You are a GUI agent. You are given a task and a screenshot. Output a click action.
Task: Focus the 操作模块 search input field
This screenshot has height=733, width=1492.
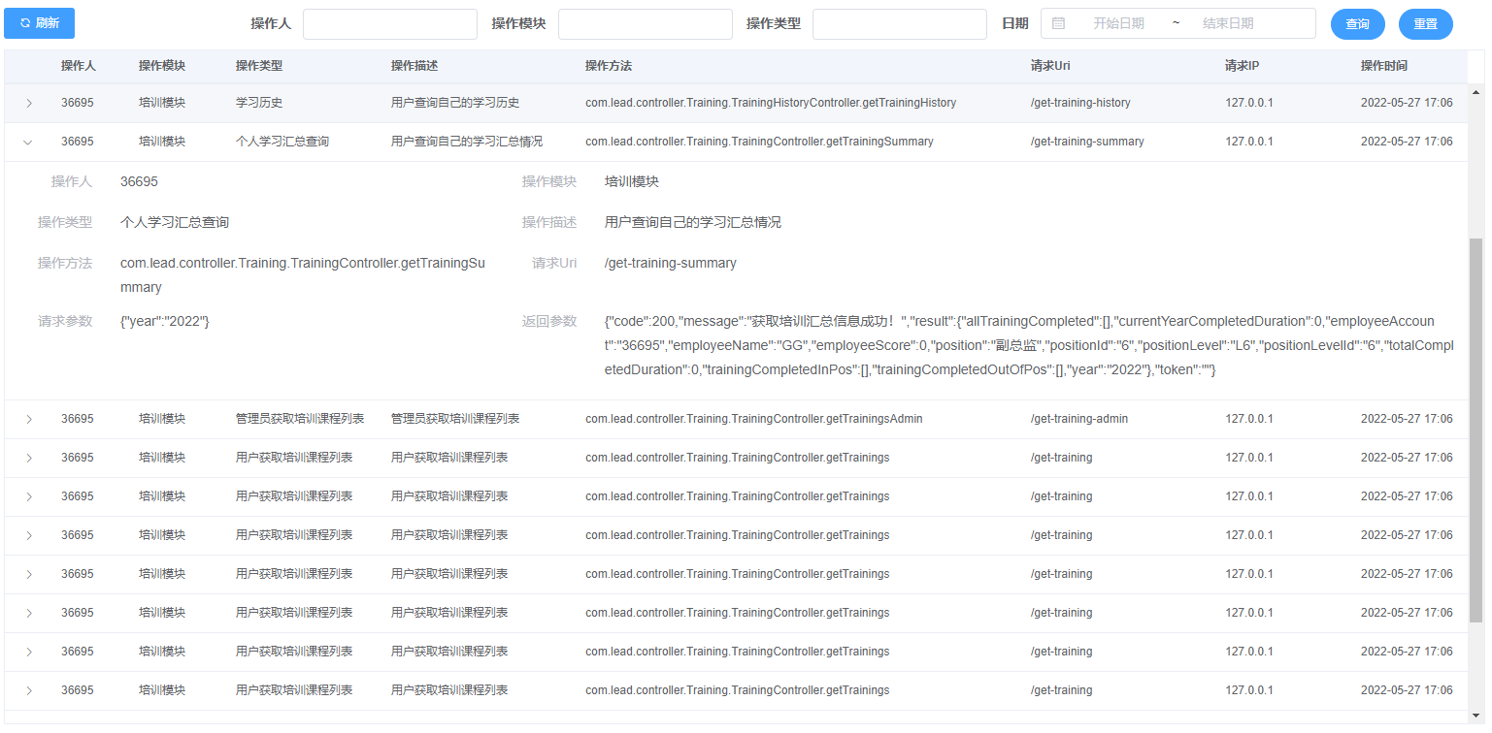pos(646,24)
